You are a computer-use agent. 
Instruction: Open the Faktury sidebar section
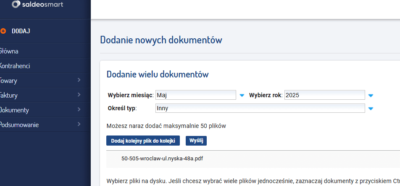tap(9, 96)
